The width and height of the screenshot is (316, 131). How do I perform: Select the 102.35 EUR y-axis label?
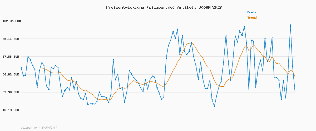tap(11, 21)
